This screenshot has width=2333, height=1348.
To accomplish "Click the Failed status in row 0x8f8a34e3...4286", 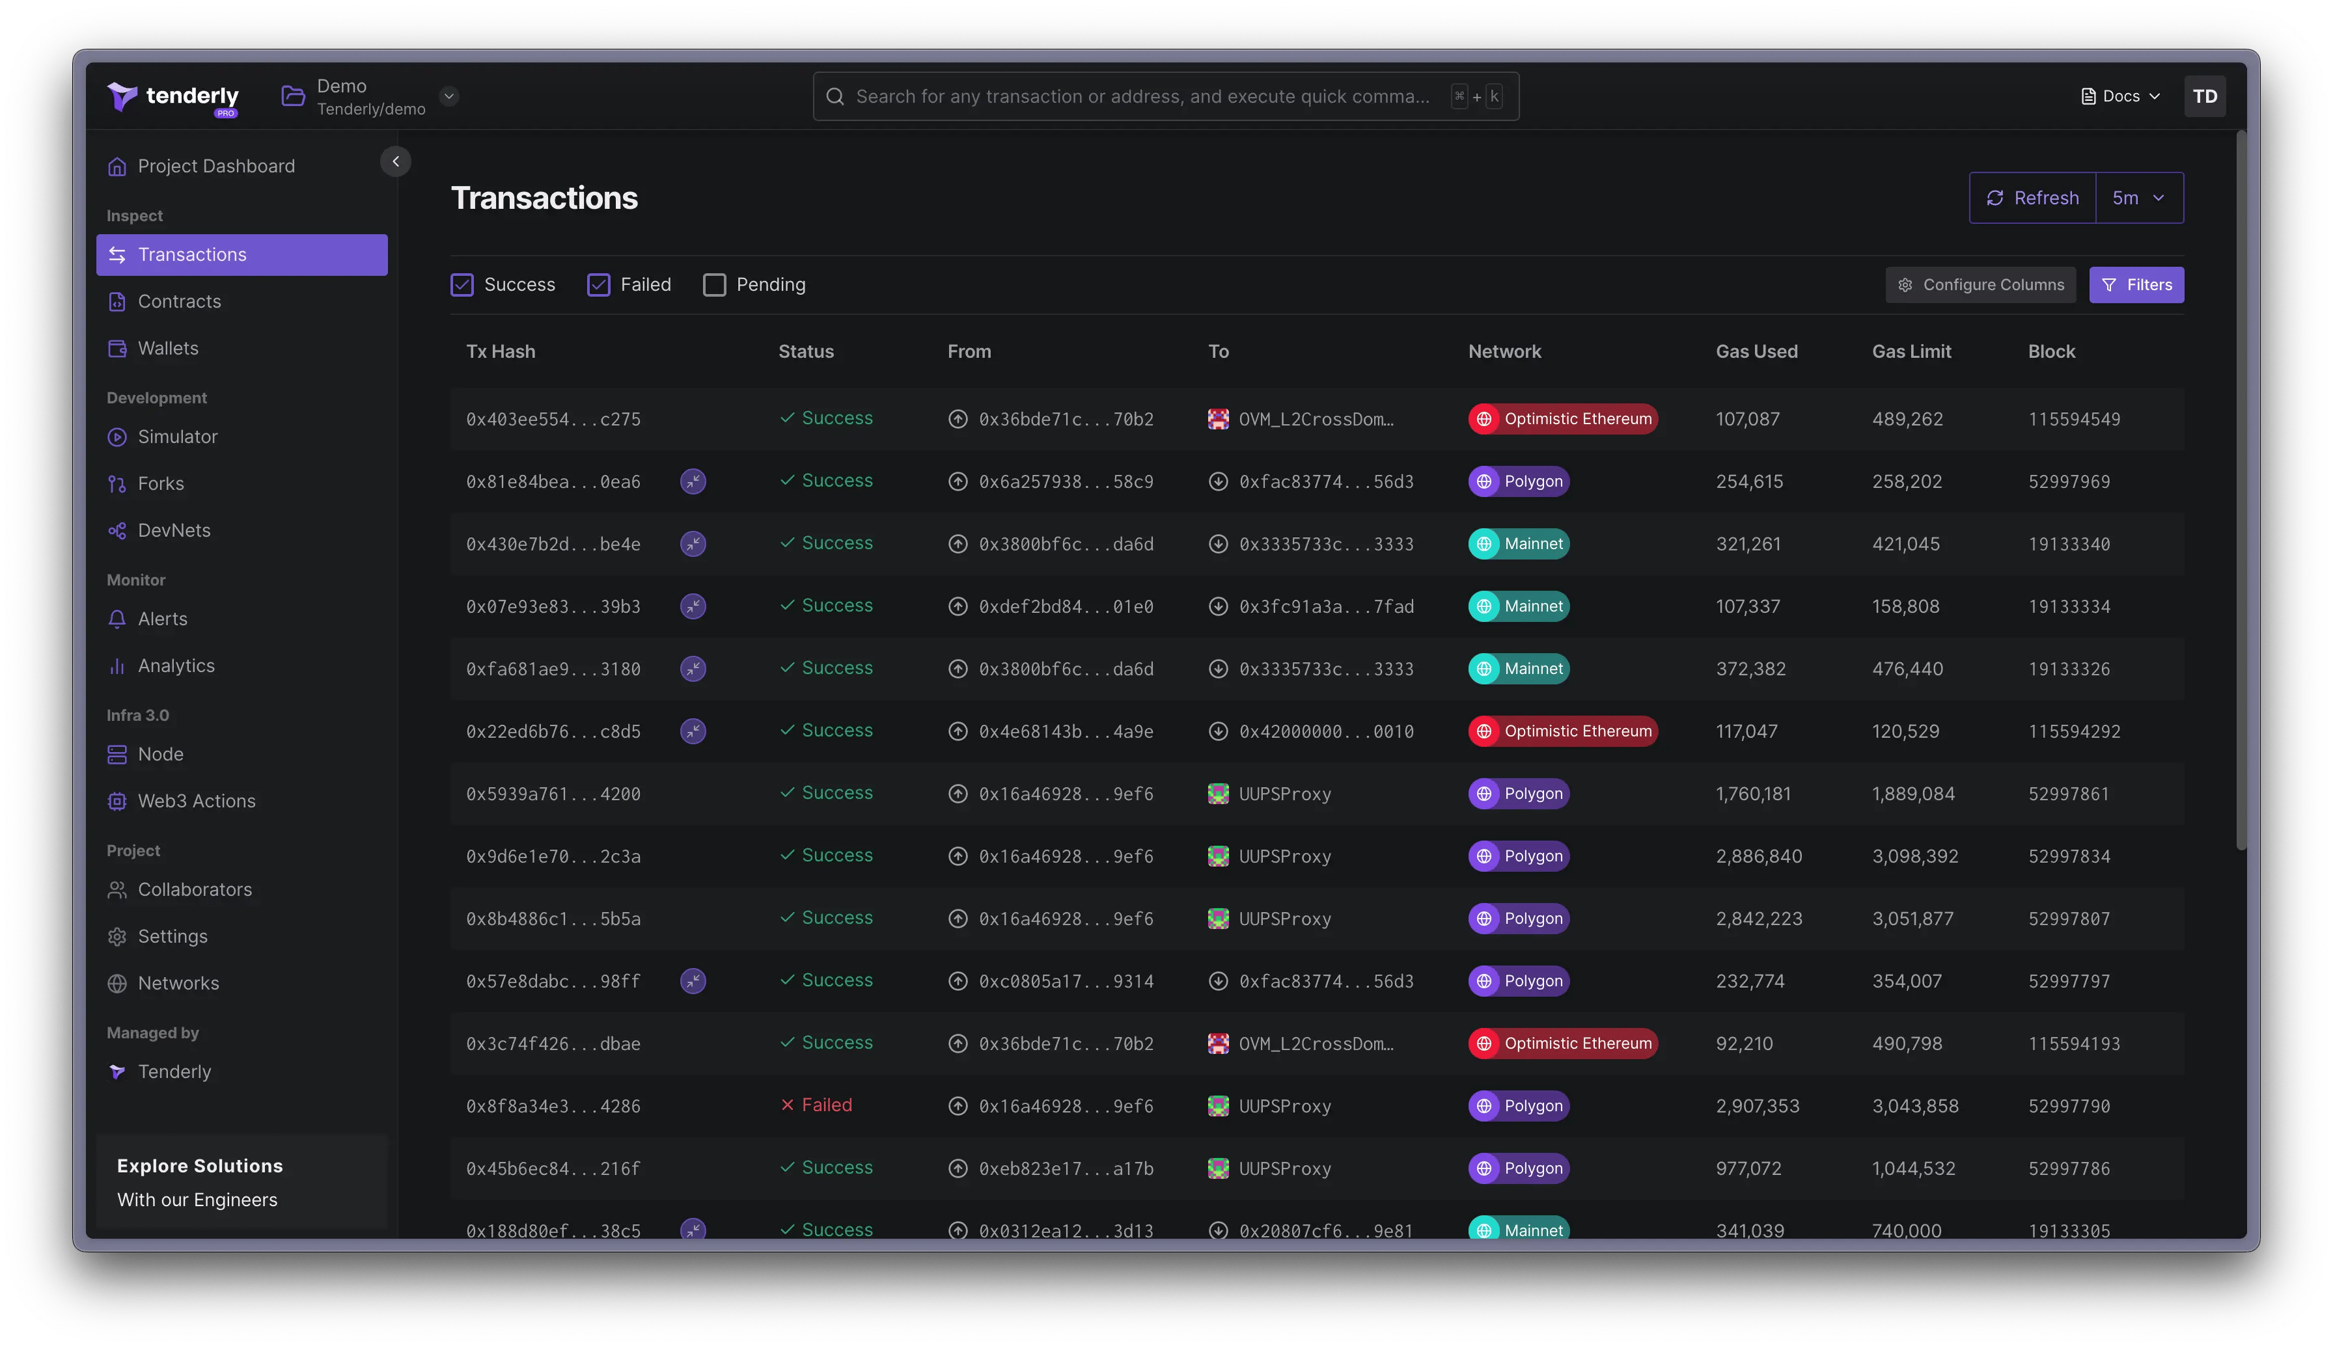I will (816, 1105).
